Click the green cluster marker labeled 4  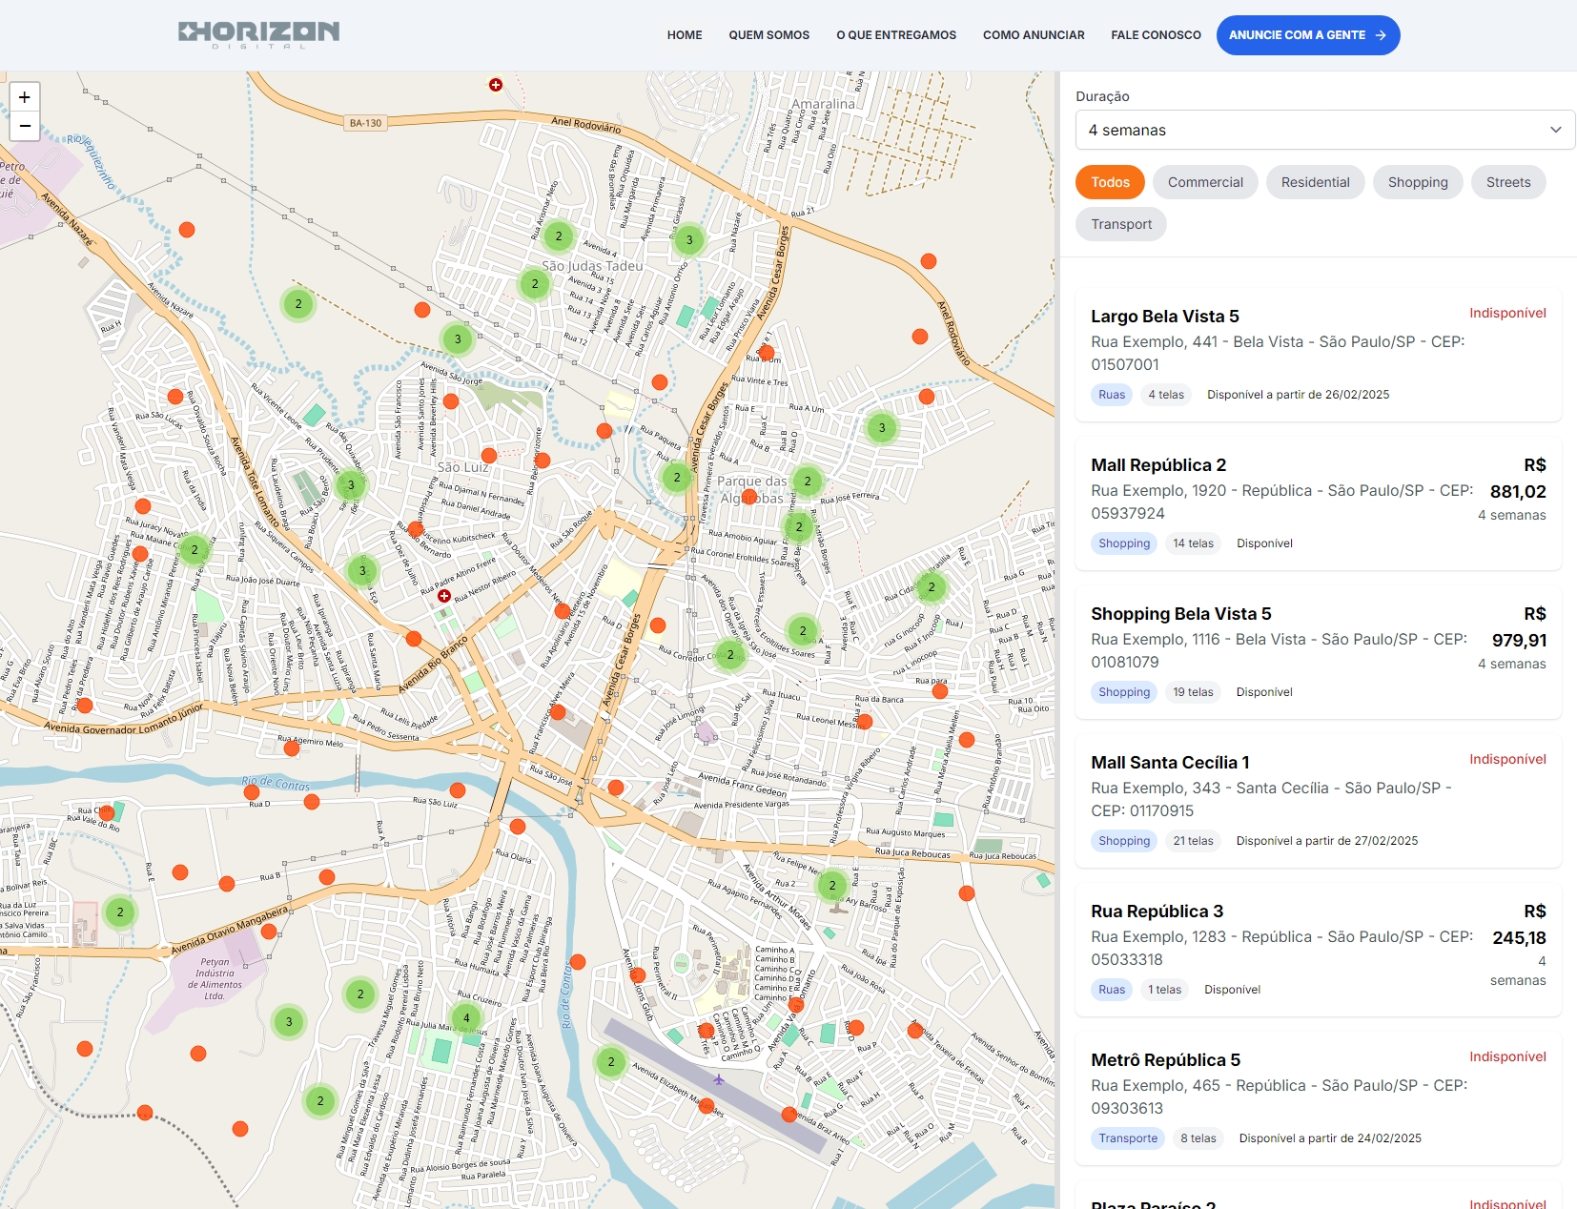pos(466,1018)
